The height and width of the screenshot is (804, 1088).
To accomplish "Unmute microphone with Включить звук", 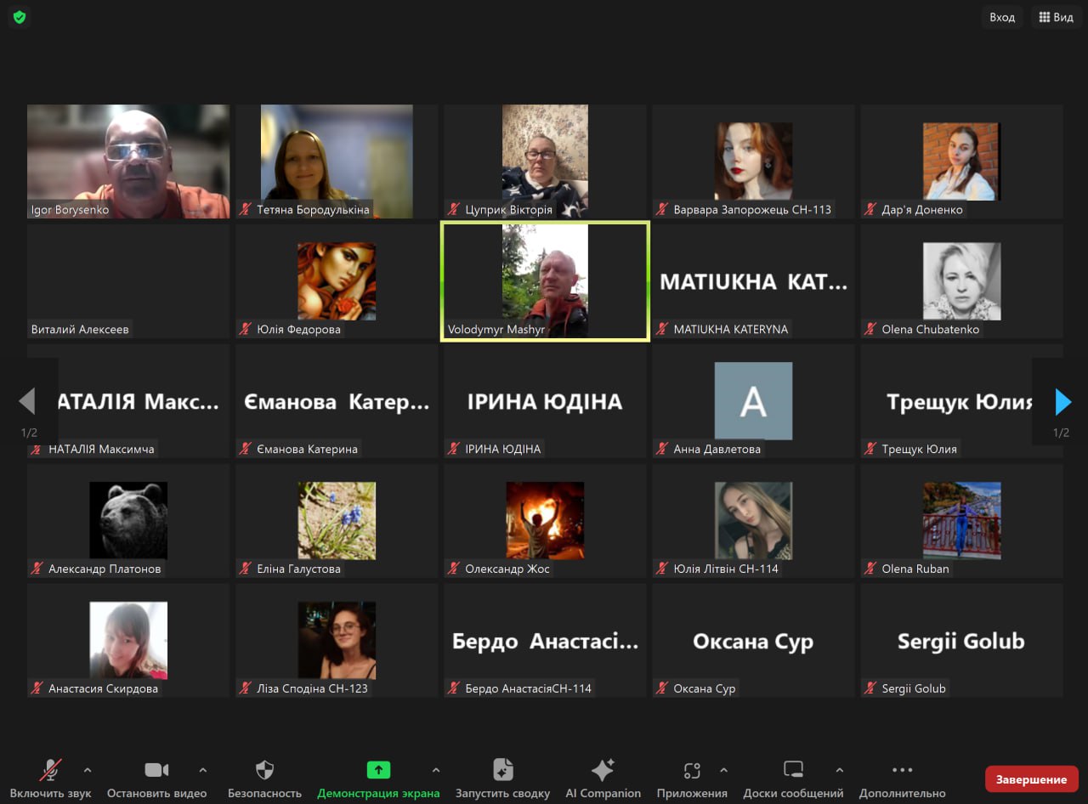I will click(x=50, y=771).
